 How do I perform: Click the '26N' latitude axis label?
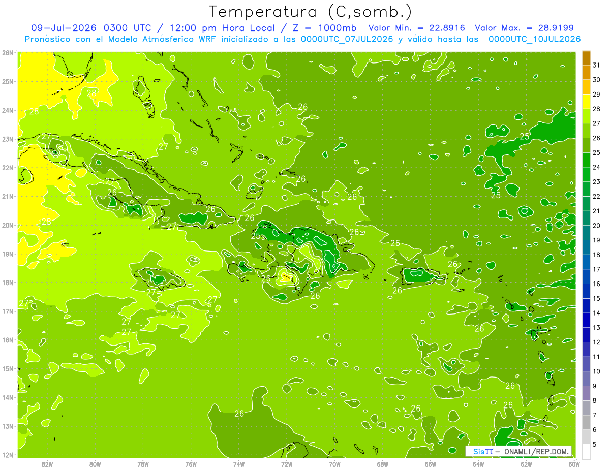8,53
